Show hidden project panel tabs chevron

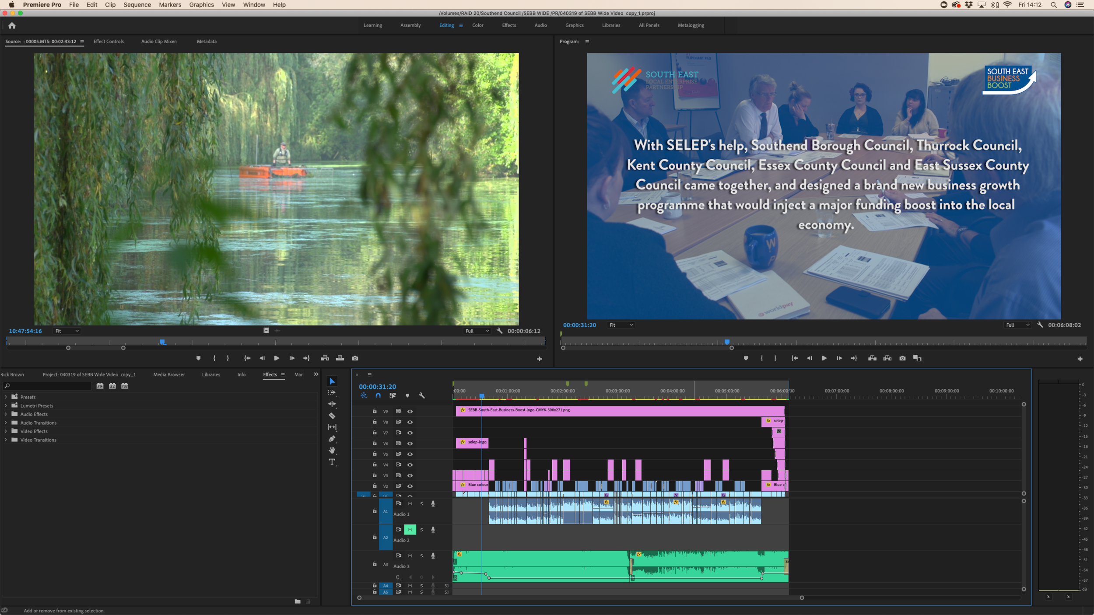(x=316, y=374)
